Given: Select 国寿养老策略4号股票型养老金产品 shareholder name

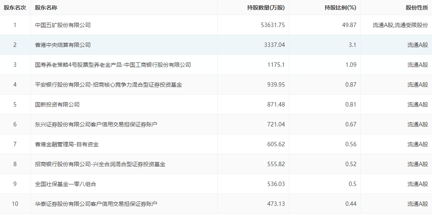Looking at the screenshot, I should 113,65.
